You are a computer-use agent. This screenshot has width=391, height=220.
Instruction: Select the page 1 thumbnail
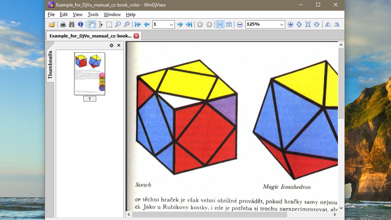[x=89, y=74]
